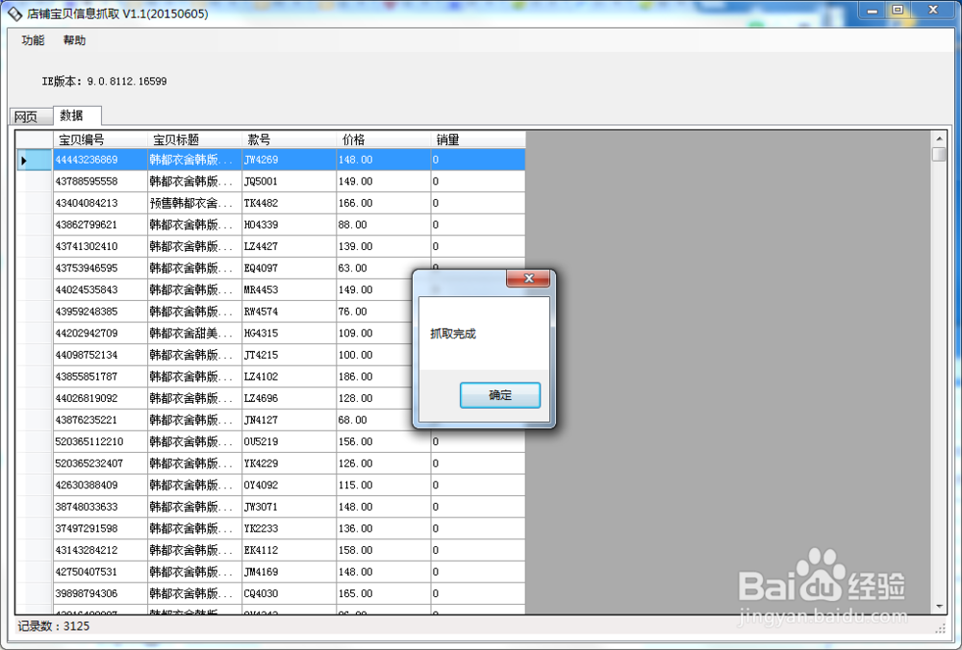
Task: Select cell 39898794306
Action: [x=100, y=593]
